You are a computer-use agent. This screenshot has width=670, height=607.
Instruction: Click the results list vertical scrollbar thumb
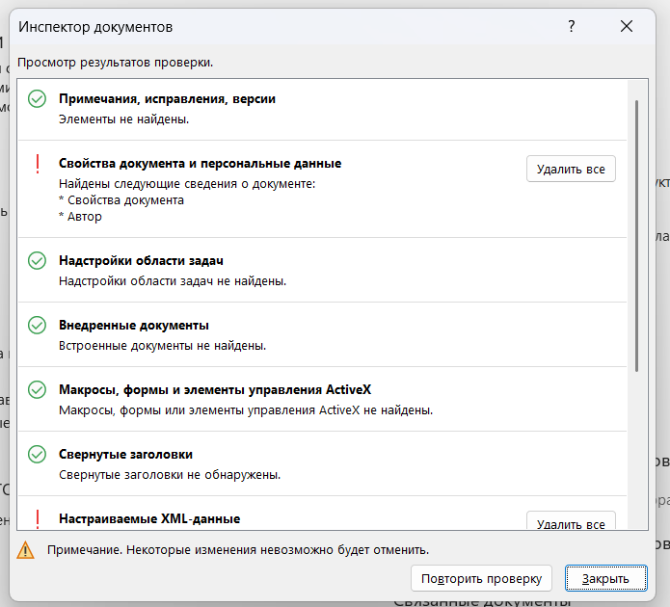click(636, 236)
